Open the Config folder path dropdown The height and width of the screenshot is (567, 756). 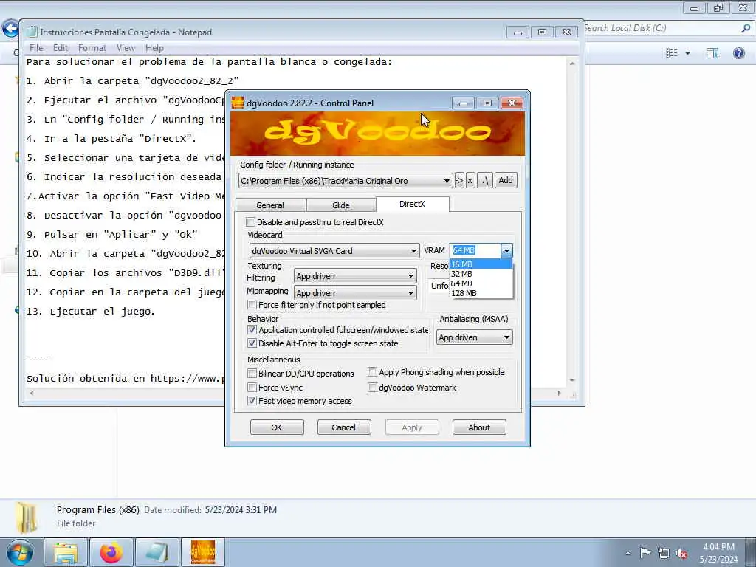447,181
